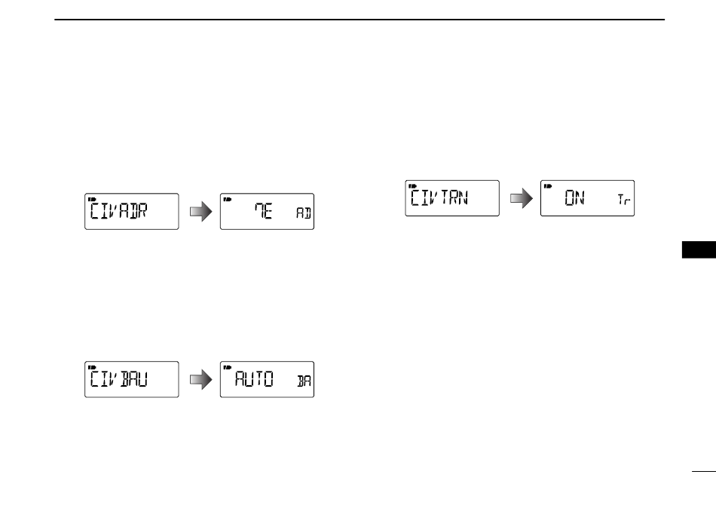Click the small indicator icon in the 7E display

228,199
